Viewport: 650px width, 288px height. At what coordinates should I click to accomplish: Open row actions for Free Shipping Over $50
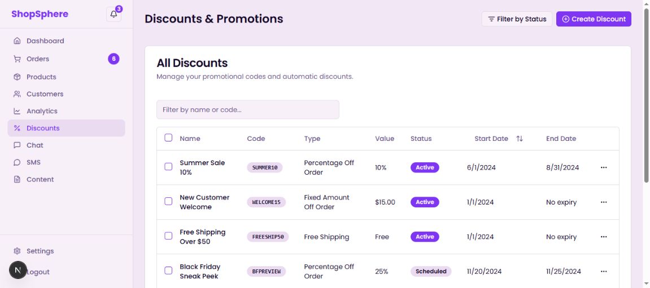point(604,237)
